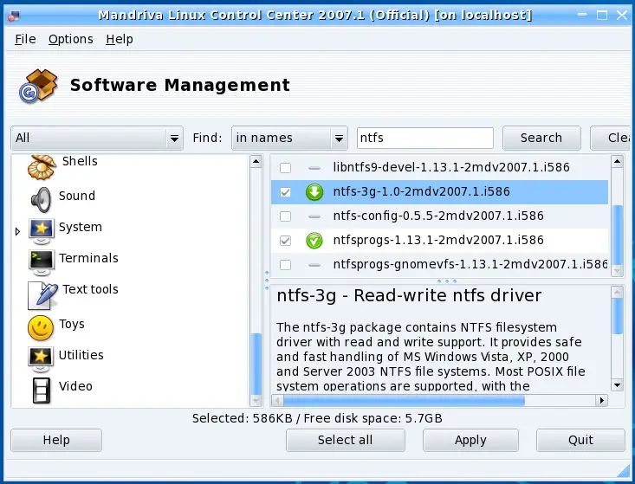The height and width of the screenshot is (484, 635).
Task: Select the Text tools category label
Action: point(90,289)
